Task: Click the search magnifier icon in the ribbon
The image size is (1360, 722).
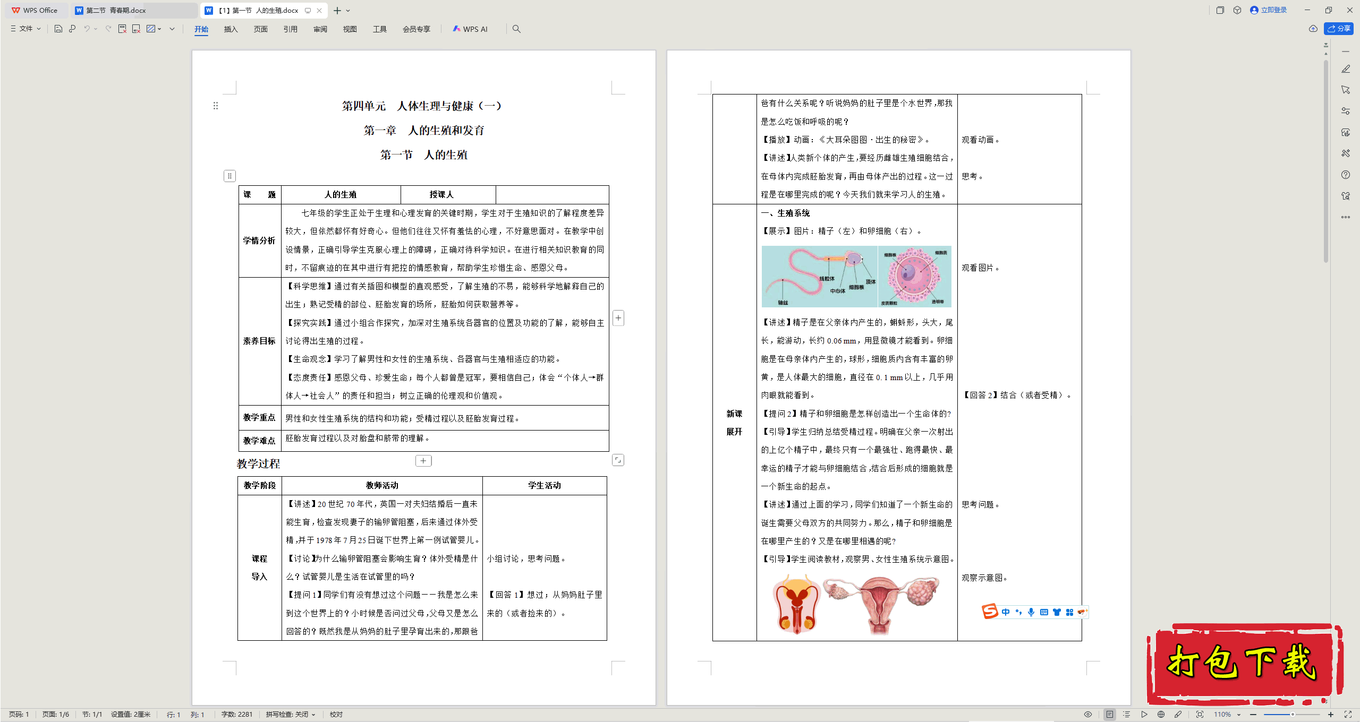Action: 516,29
